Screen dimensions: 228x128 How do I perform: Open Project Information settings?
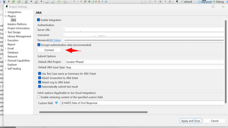(18, 28)
